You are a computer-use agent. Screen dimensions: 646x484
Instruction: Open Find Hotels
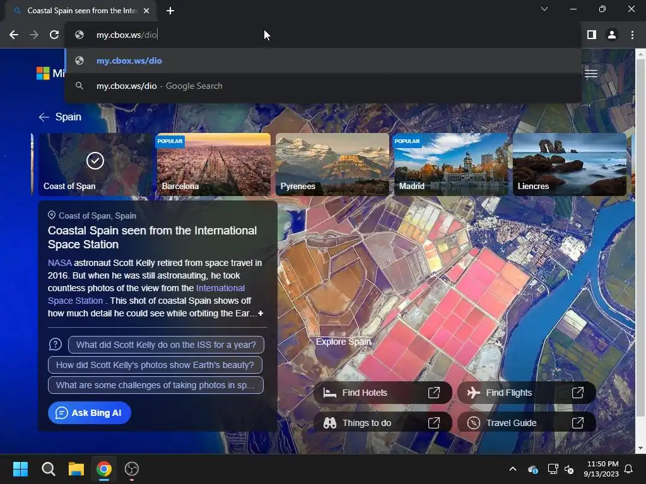(383, 393)
